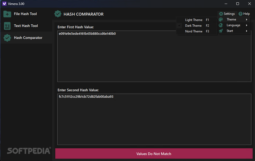255x161 pixels.
Task: Click the Settings gear icon
Action: click(221, 14)
